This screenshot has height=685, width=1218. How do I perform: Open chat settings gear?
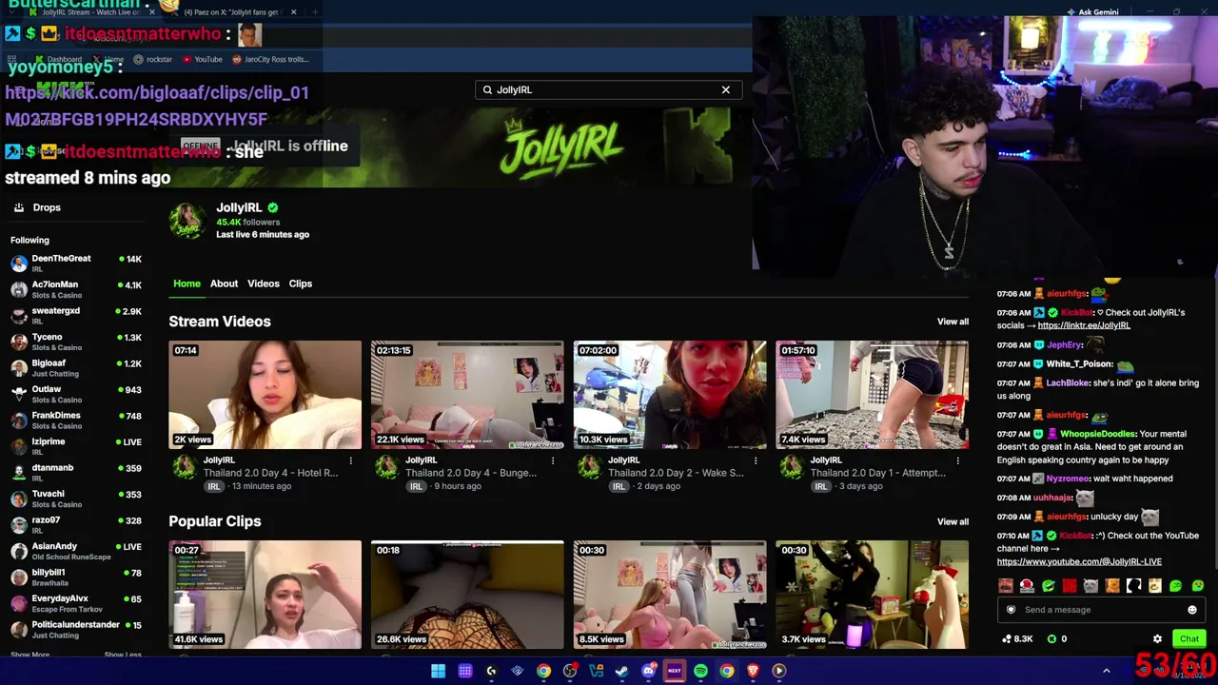(1157, 639)
